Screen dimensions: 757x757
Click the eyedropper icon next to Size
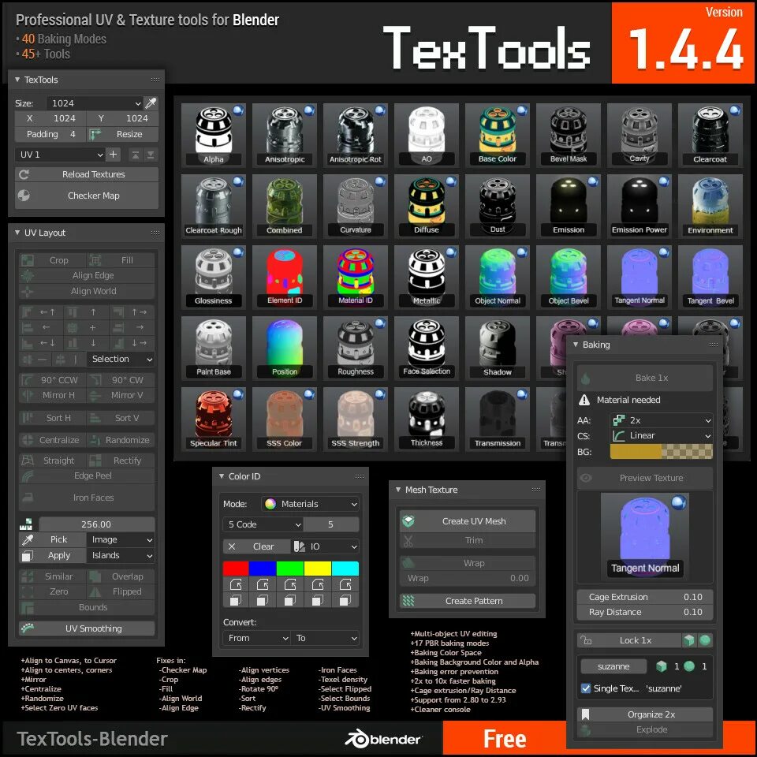pos(151,103)
